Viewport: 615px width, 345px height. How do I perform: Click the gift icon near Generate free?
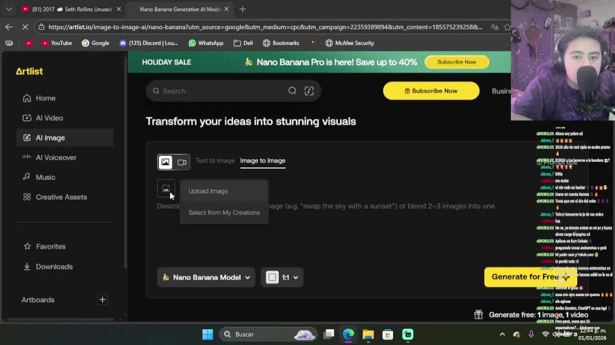point(478,315)
